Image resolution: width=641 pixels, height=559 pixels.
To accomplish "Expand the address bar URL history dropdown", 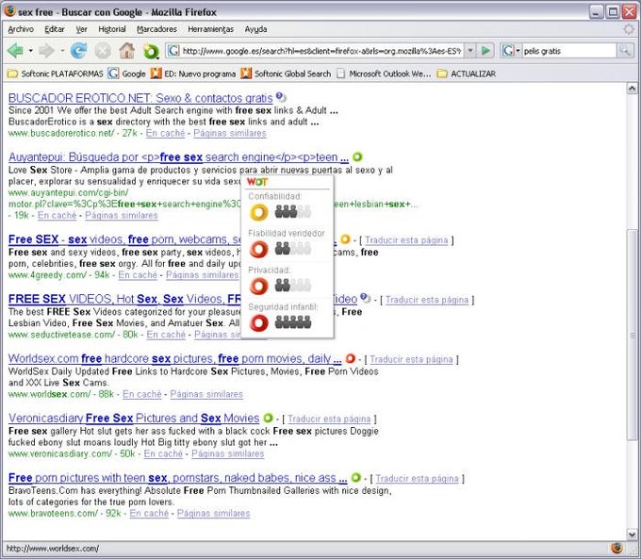I will tap(470, 51).
